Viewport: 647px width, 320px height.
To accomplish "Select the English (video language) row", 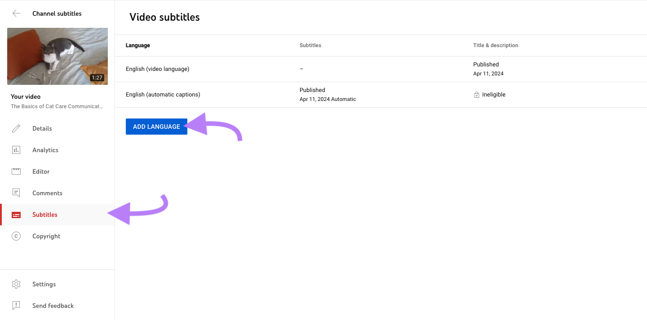I will click(157, 69).
